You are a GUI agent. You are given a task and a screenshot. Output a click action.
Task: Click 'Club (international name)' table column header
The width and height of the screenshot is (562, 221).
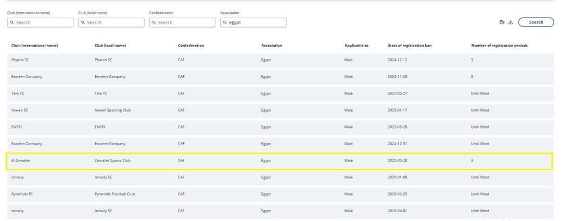[x=35, y=46]
